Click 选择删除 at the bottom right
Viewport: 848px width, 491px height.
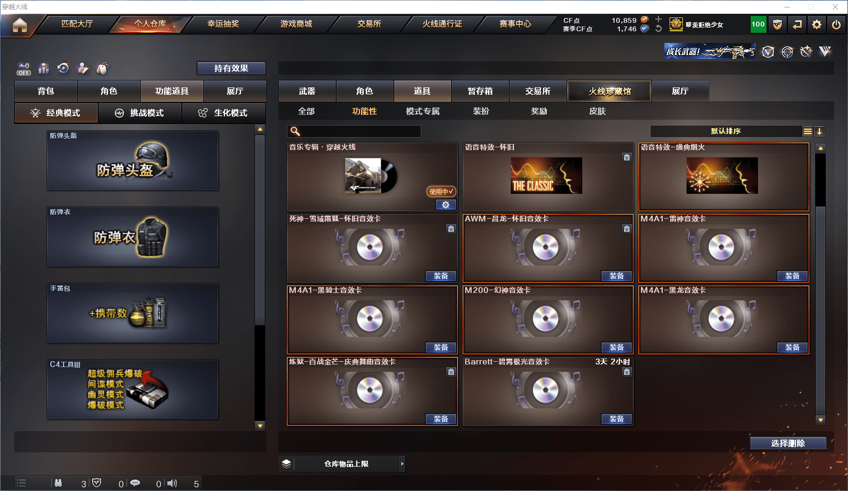click(x=788, y=443)
